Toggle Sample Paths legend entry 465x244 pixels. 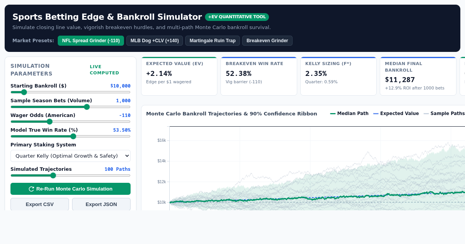click(x=444, y=113)
